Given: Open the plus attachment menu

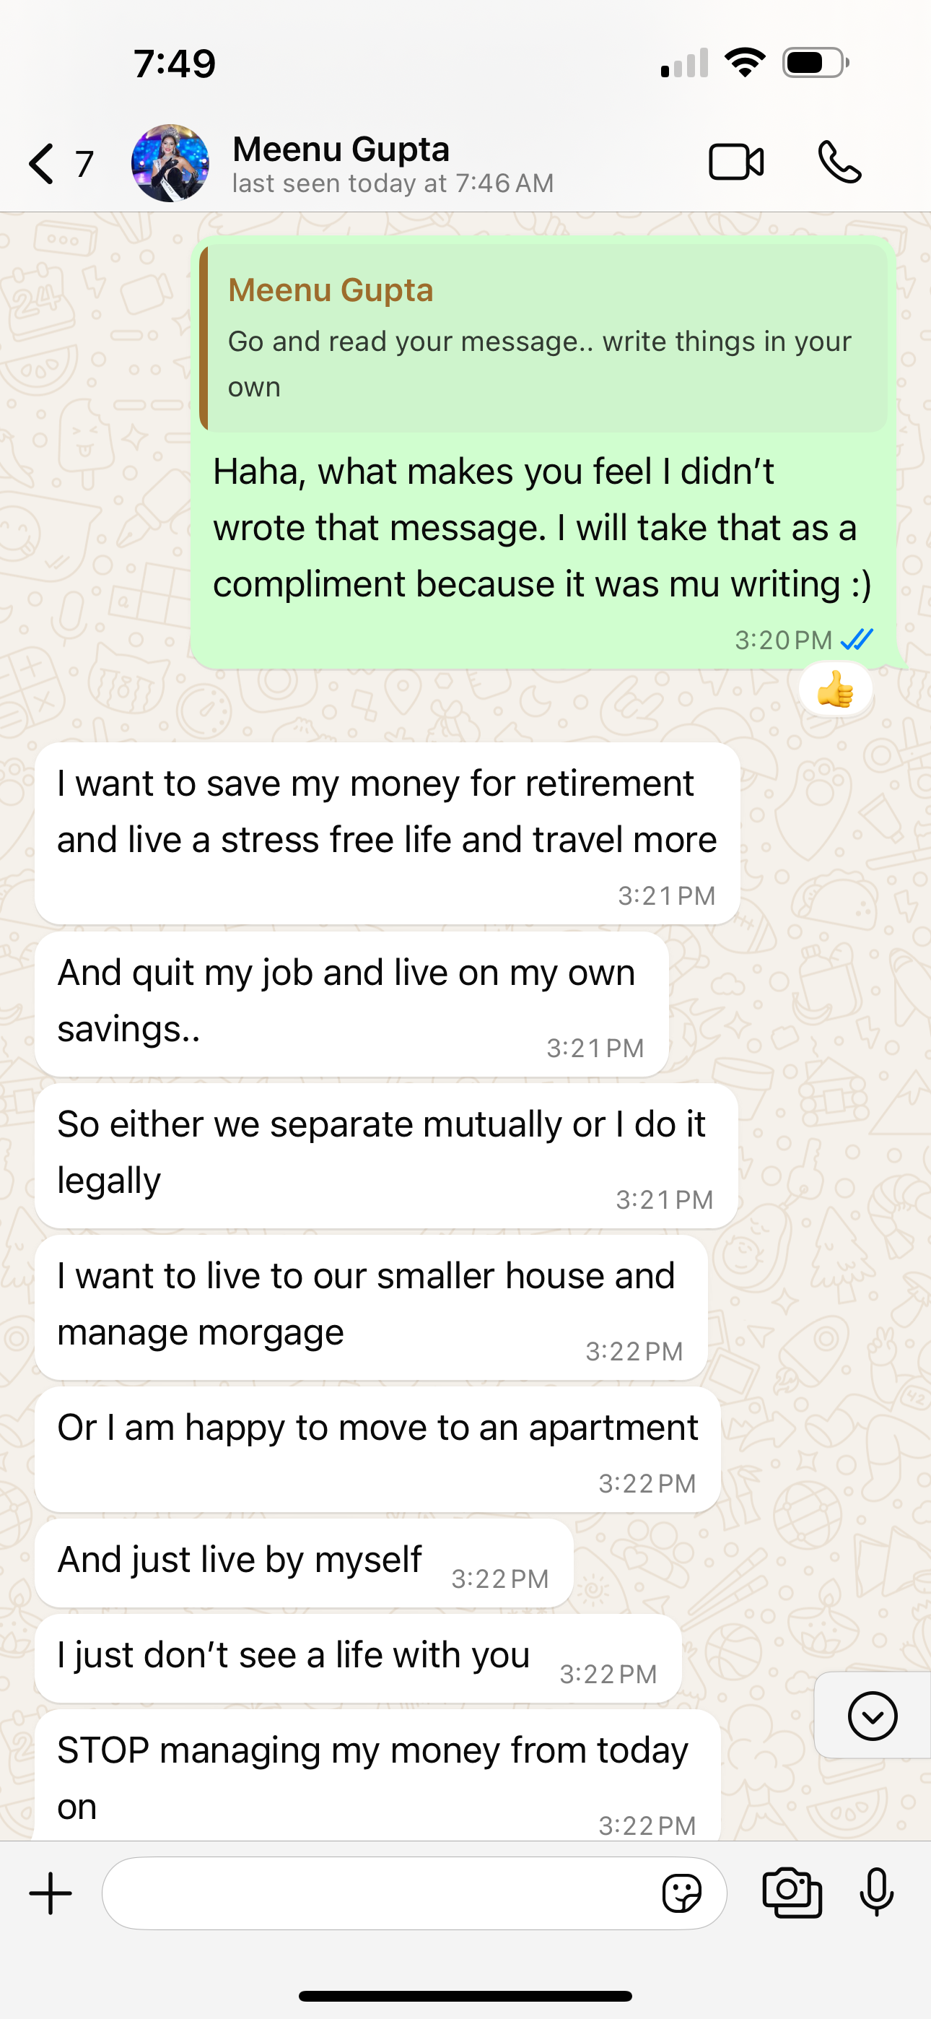Looking at the screenshot, I should point(51,1893).
